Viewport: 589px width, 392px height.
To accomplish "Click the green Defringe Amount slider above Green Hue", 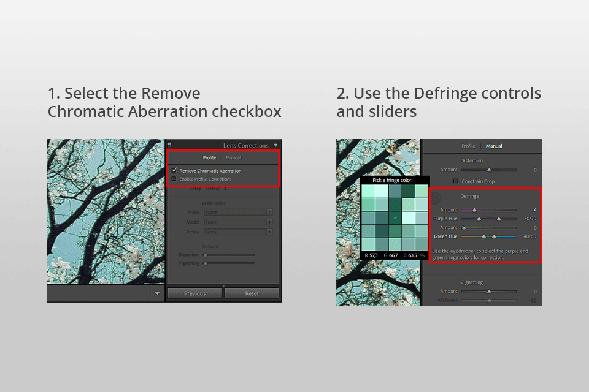I will tap(489, 228).
